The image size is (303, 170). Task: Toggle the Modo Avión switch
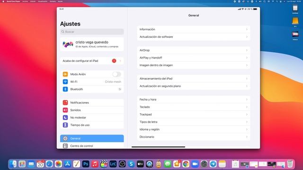[x=116, y=74]
